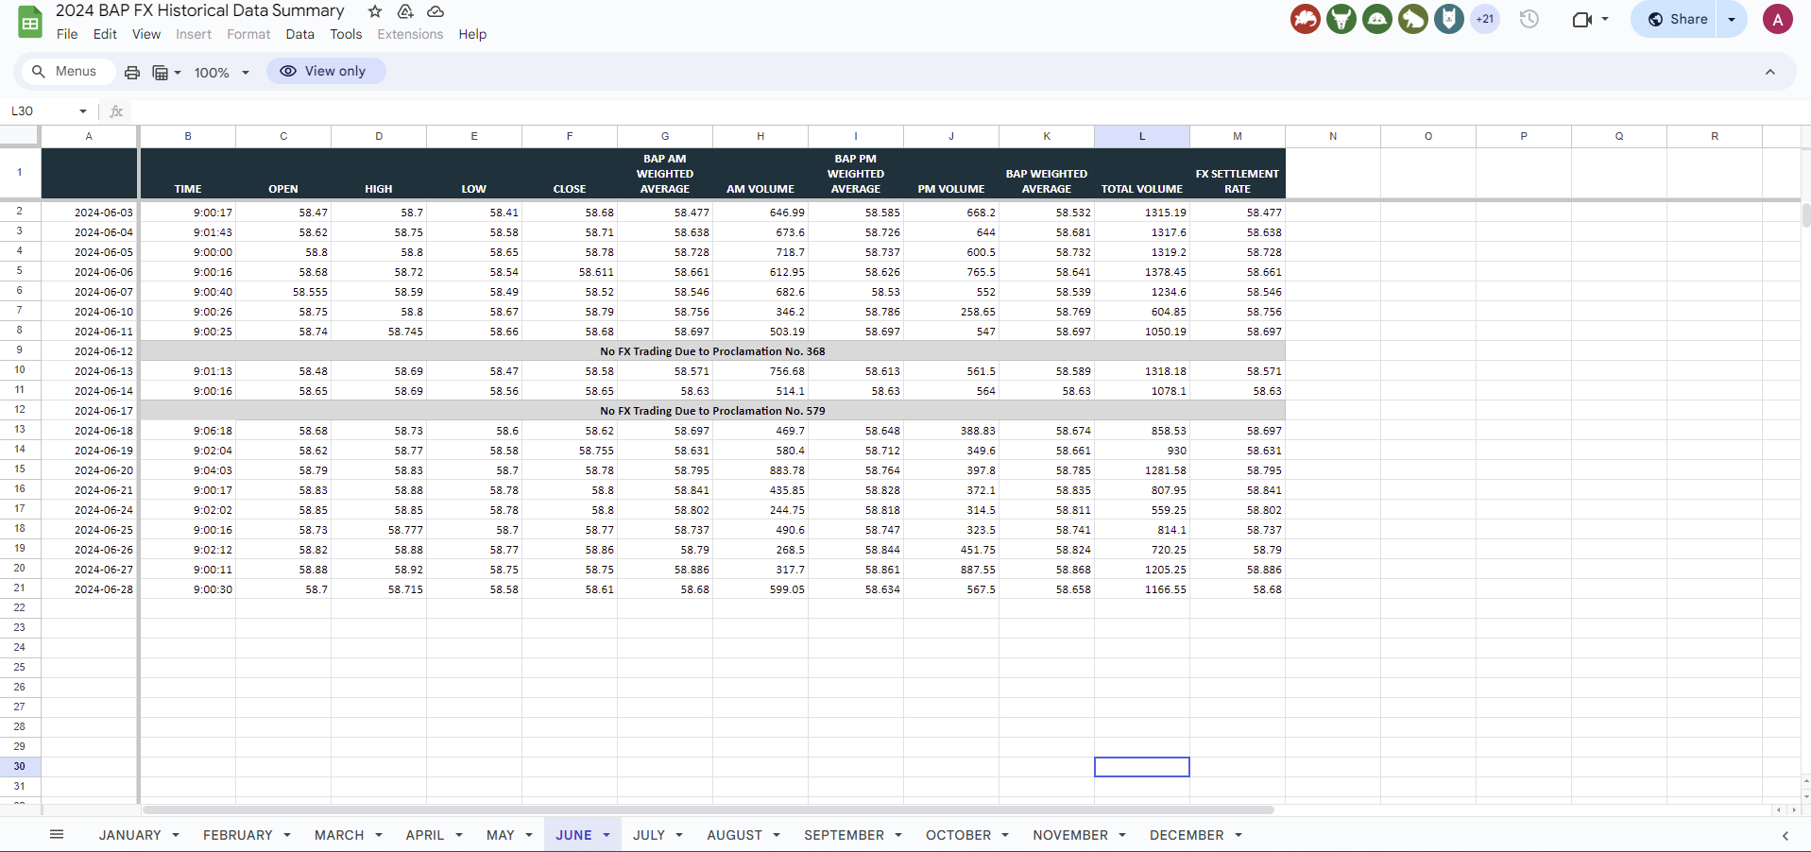Open the AUGUST tab dropdown arrow
The image size is (1811, 852).
pyautogui.click(x=777, y=835)
